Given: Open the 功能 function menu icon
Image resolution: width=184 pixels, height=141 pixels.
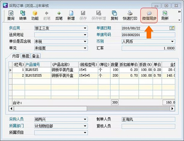Looking at the screenshot, I should 35,15.
